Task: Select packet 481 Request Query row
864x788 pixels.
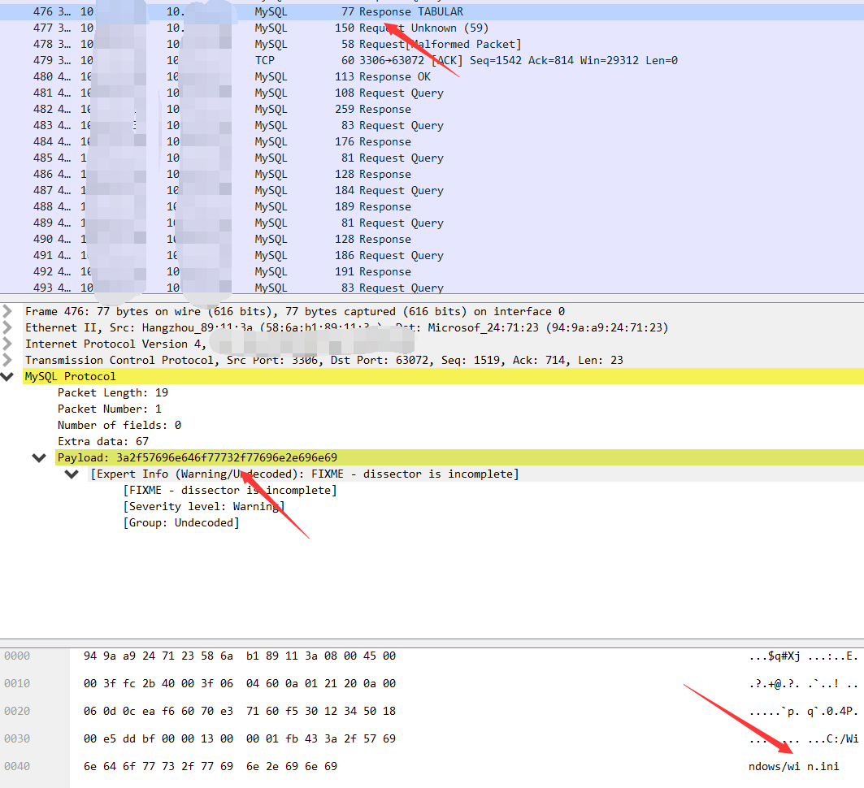Action: [x=432, y=93]
